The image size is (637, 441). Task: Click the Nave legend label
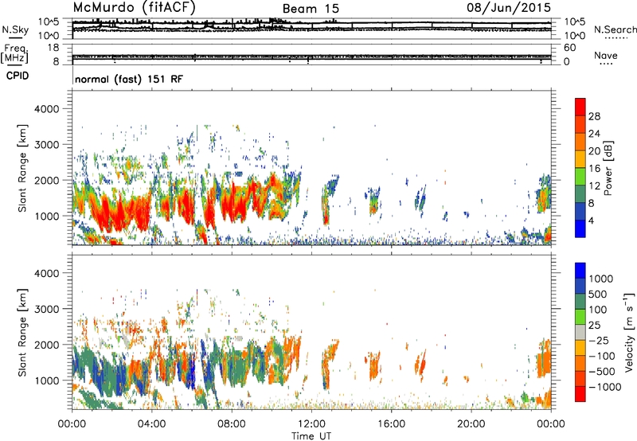pos(606,56)
